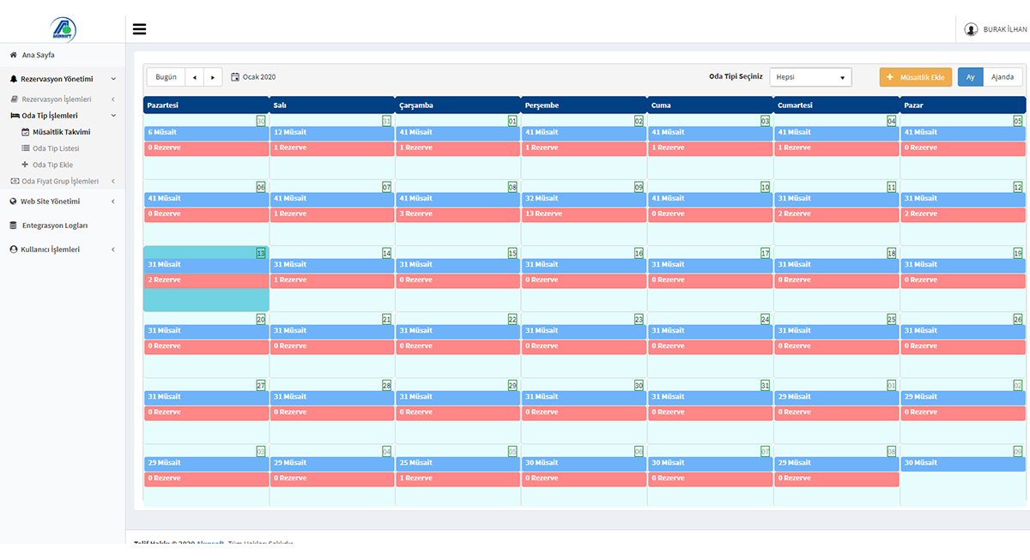Switch the calendar to Ajanda view
Image resolution: width=1030 pixels, height=560 pixels.
coord(1003,77)
